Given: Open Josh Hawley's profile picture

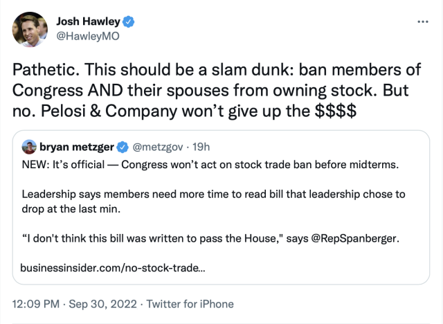Looking at the screenshot, I should [31, 28].
